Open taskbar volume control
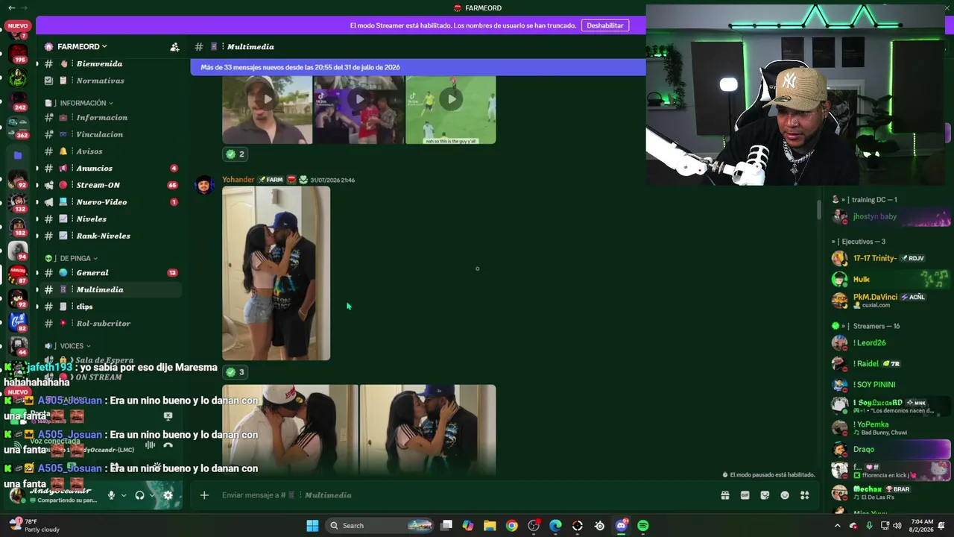 pyautogui.click(x=897, y=526)
